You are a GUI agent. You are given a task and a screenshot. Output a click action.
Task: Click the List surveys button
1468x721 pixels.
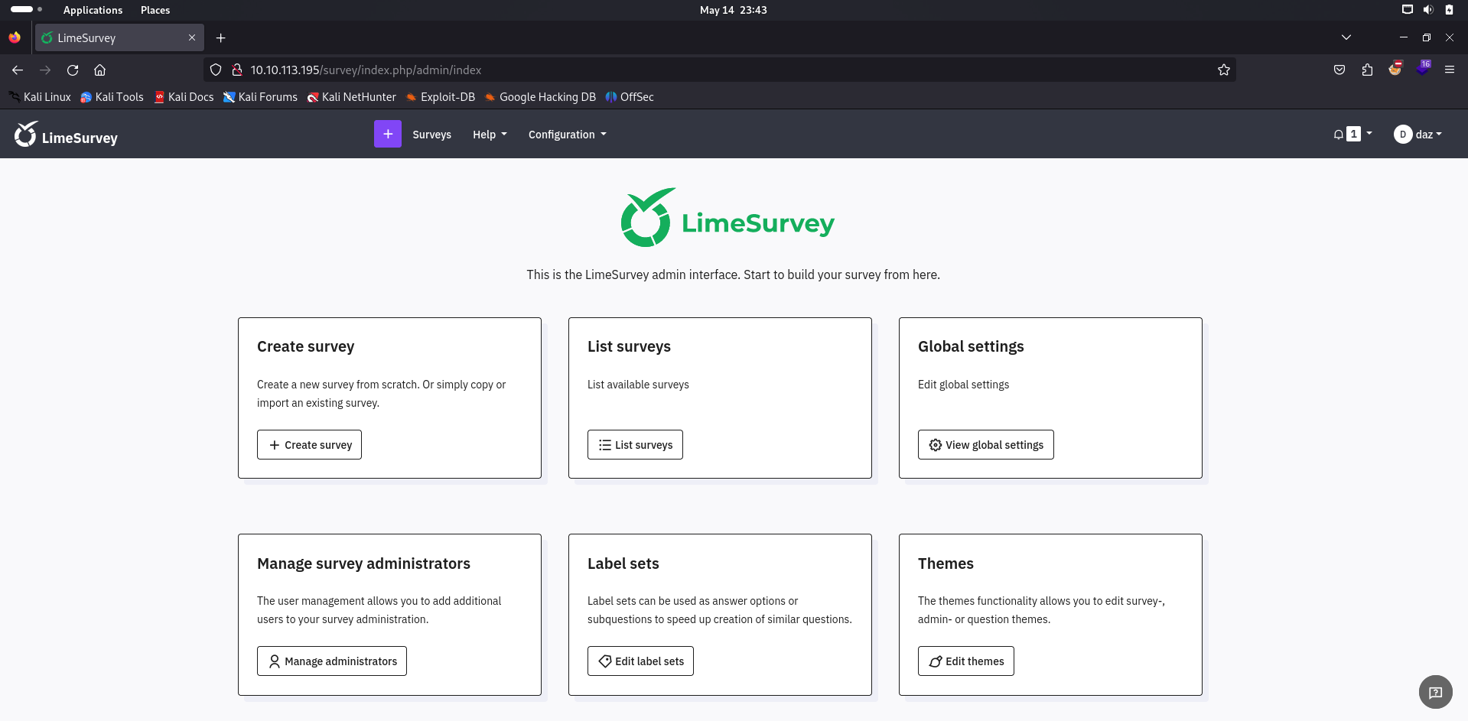pos(635,445)
